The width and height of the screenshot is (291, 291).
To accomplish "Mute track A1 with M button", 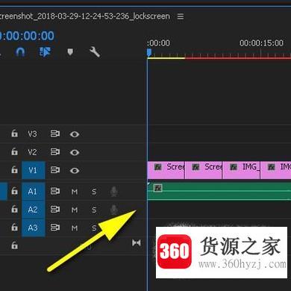I will click(x=75, y=192).
